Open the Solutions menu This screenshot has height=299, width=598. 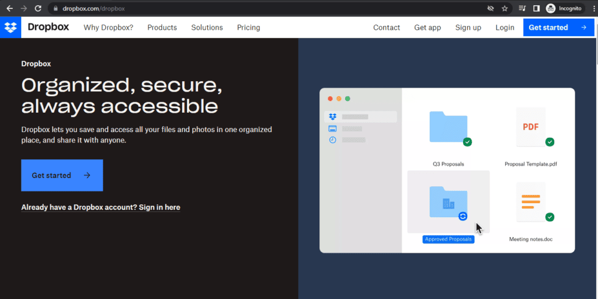(207, 27)
